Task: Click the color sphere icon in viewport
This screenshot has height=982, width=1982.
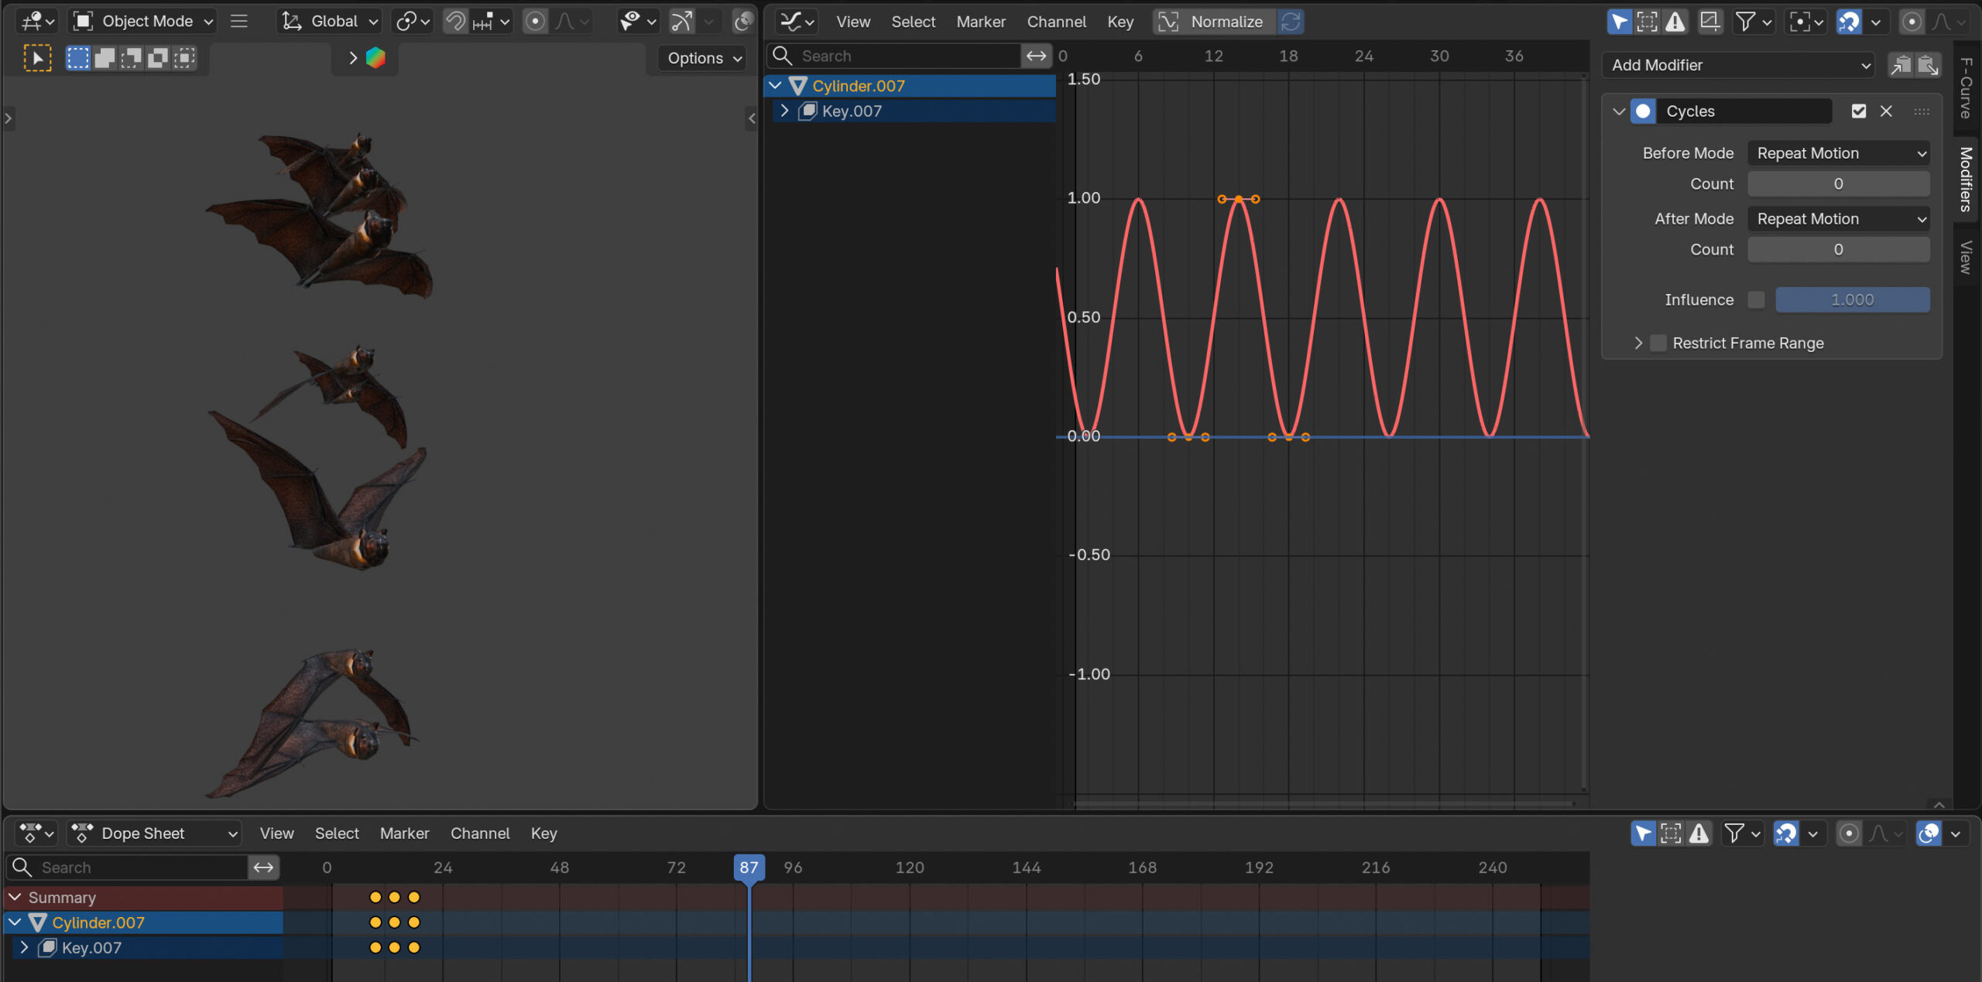Action: tap(375, 58)
